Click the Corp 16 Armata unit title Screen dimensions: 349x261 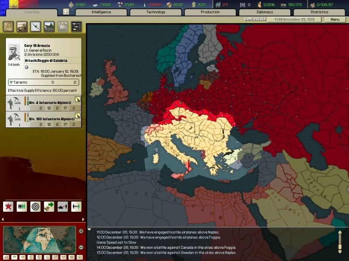pos(37,46)
